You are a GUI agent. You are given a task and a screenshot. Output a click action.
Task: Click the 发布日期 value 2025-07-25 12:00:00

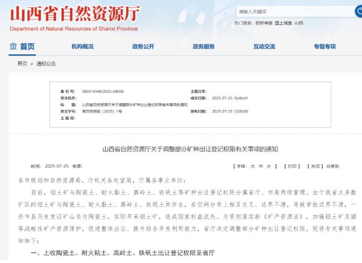(x=230, y=112)
